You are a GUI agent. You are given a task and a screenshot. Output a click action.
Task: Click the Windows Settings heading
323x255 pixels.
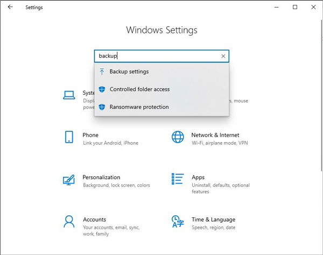tap(161, 30)
